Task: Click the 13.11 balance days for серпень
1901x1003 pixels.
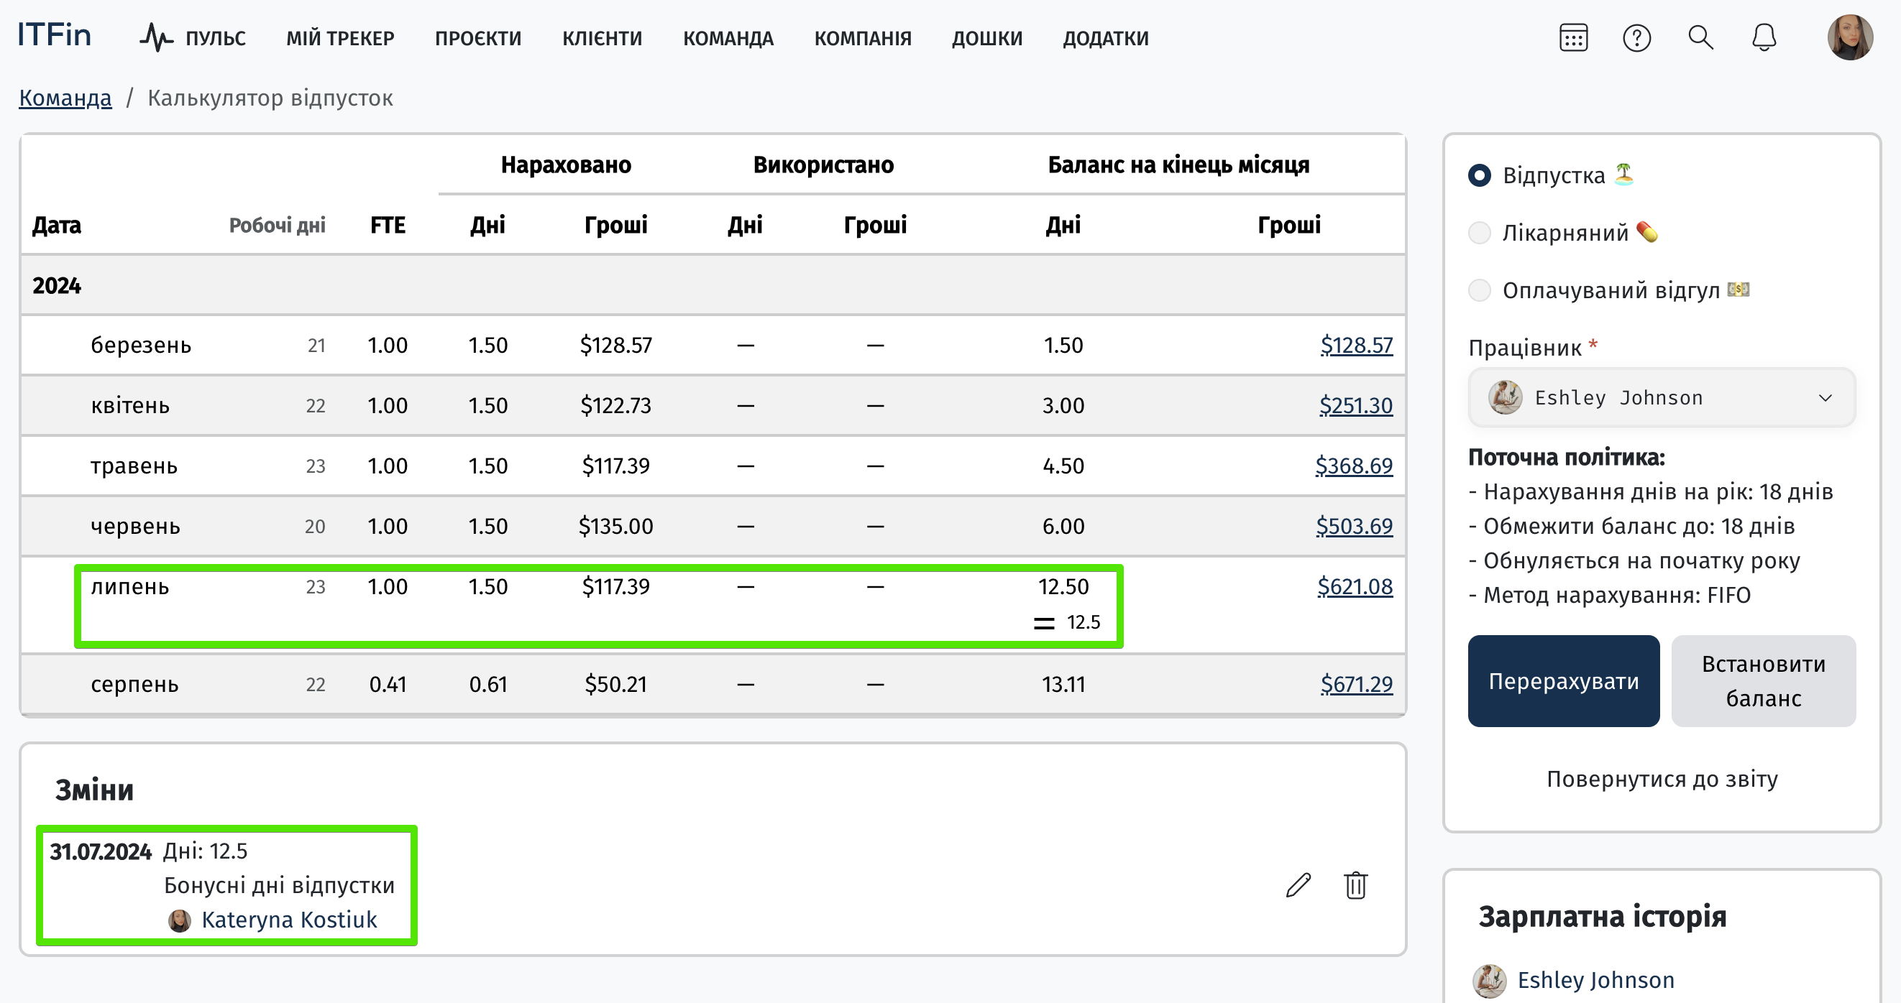Action: point(1063,685)
